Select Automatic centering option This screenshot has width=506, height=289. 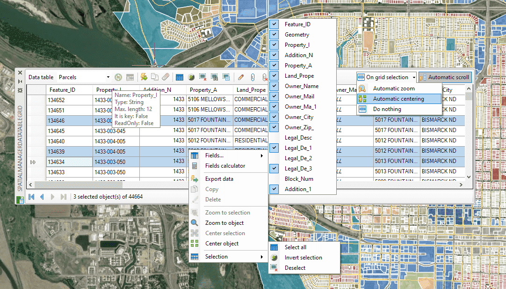coord(398,99)
